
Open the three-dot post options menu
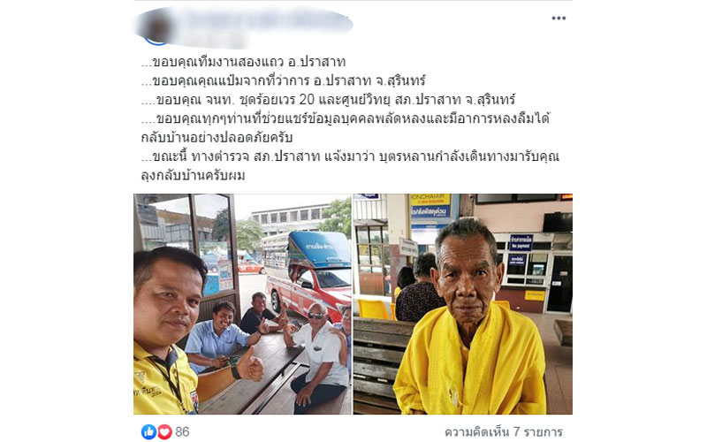559,18
